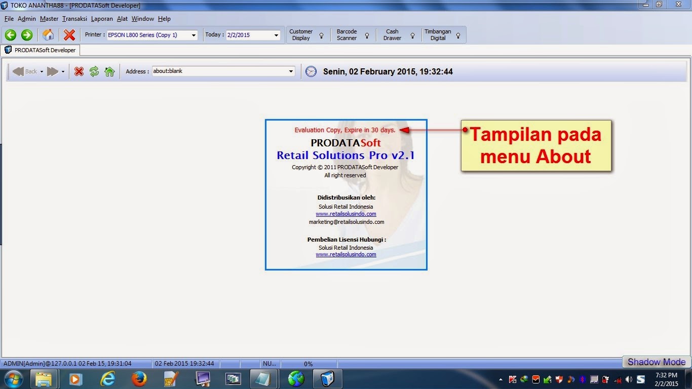Click the 02 Feb 2015 19:32:44 status entry

(x=184, y=364)
